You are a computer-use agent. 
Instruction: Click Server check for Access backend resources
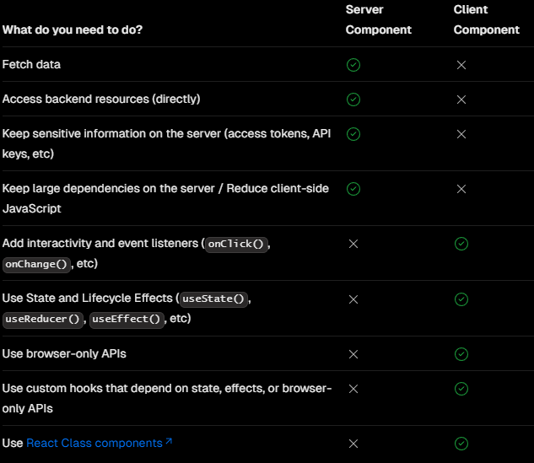click(x=353, y=100)
